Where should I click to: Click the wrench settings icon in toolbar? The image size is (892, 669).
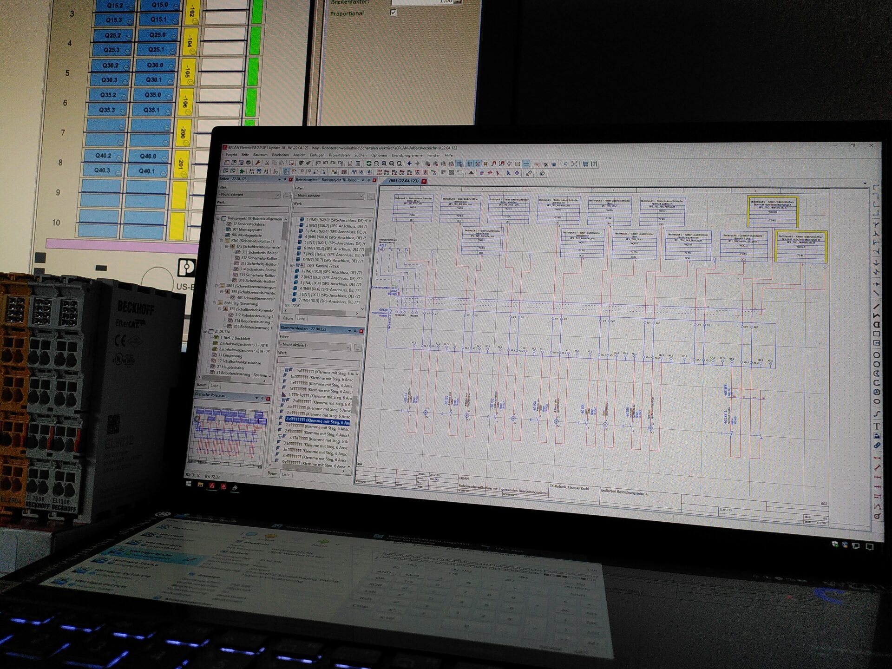(257, 163)
